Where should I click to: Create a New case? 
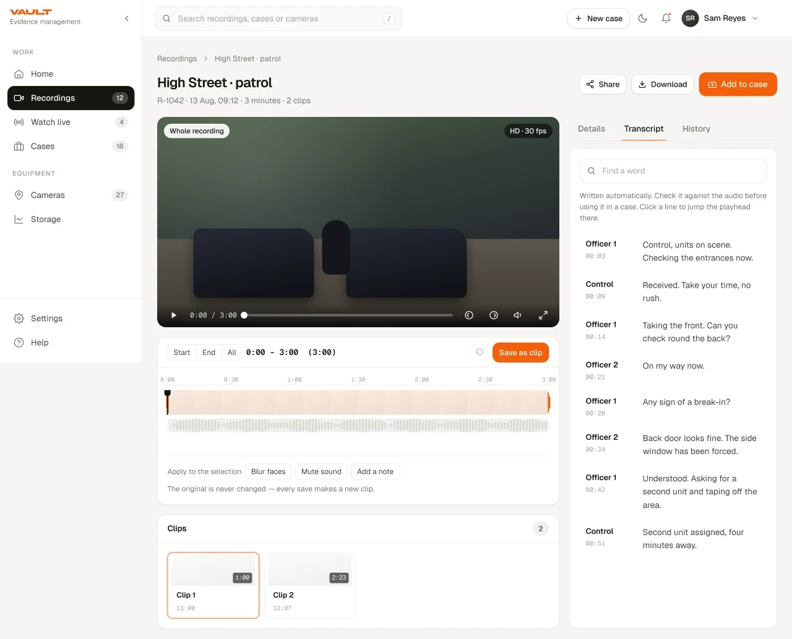pyautogui.click(x=598, y=19)
